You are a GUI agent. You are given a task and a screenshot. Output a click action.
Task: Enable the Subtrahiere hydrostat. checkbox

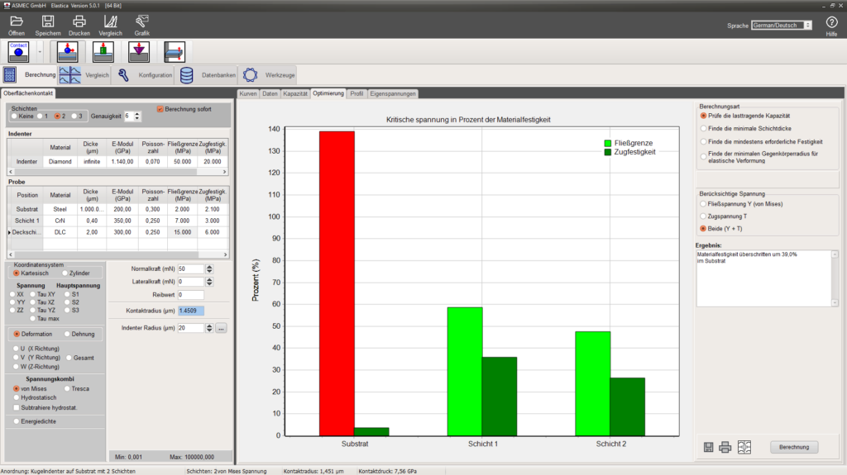(x=17, y=407)
